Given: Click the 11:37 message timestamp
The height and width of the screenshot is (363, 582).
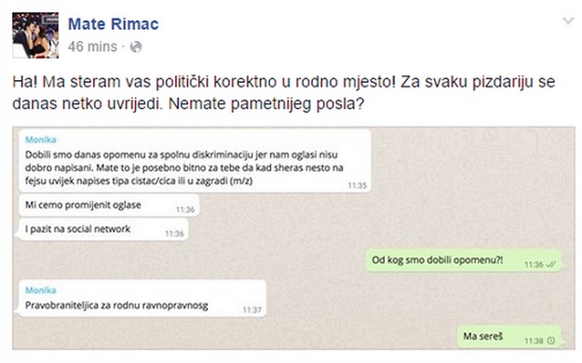Looking at the screenshot, I should coord(252,310).
